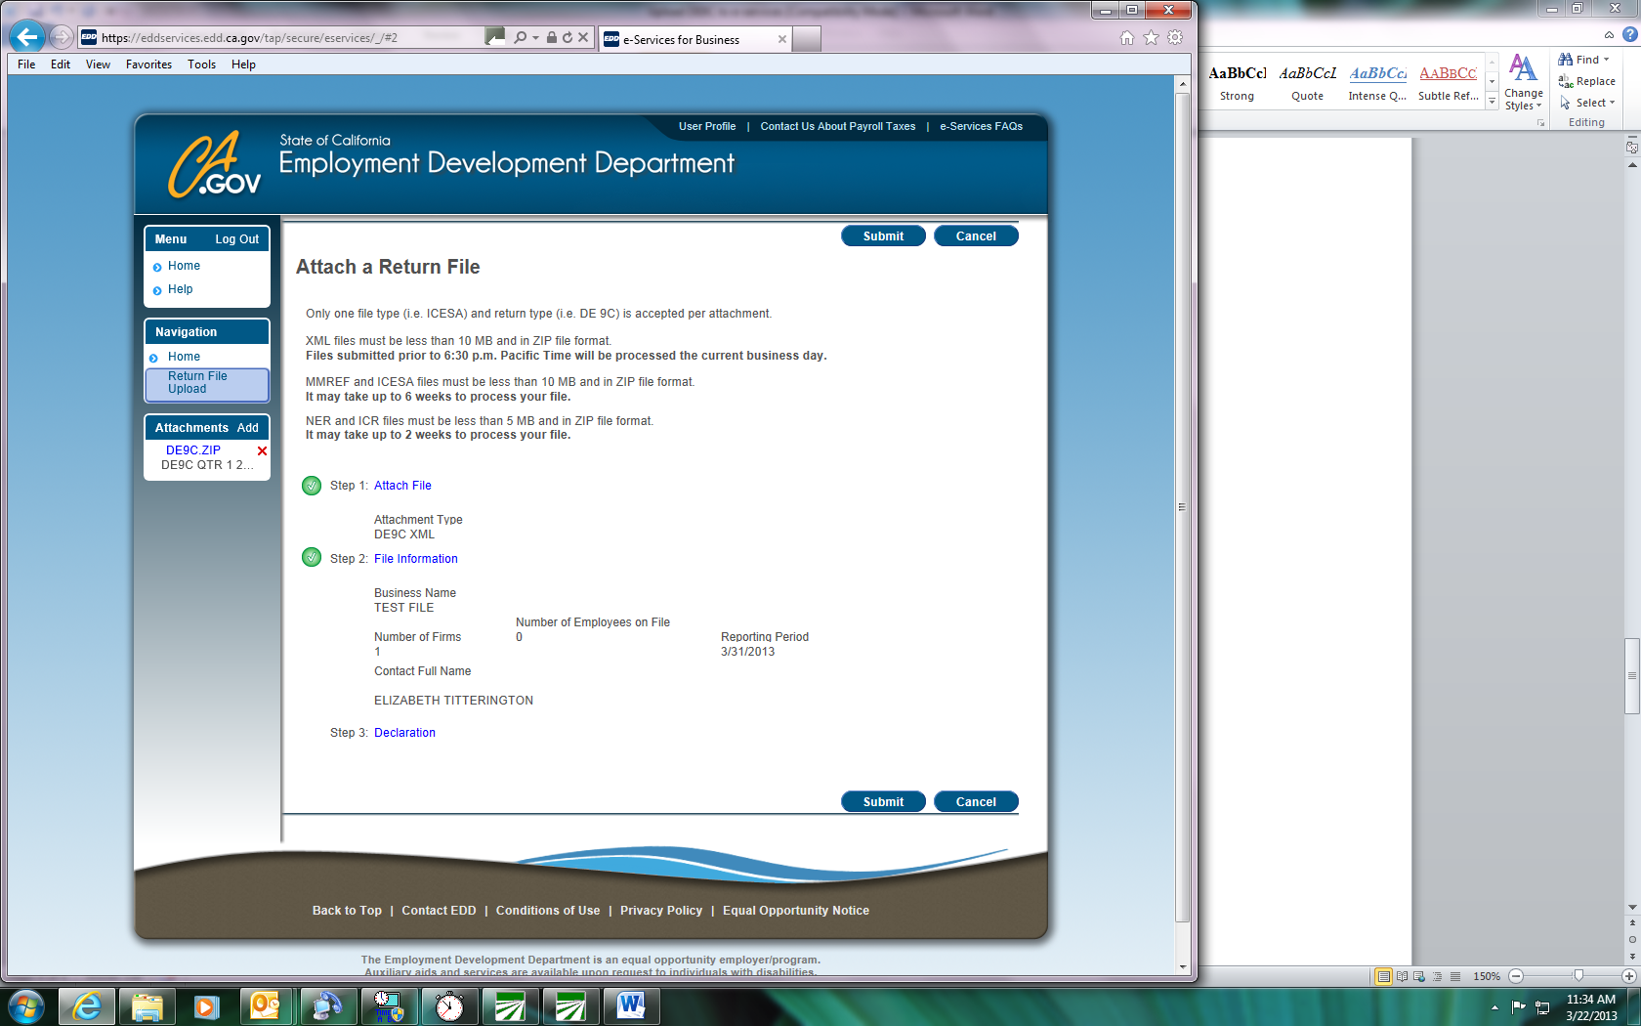The image size is (1641, 1026).
Task: Open the Declaration step link
Action: coord(404,732)
